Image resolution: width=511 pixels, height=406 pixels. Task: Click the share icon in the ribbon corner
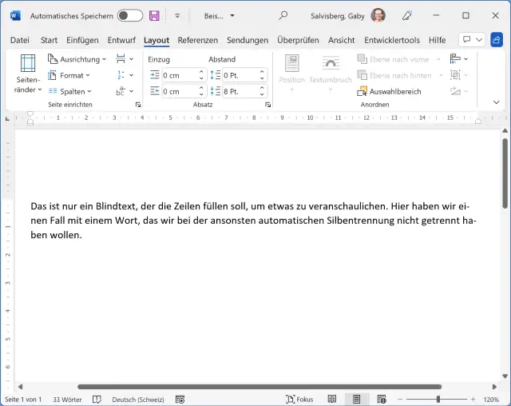497,40
